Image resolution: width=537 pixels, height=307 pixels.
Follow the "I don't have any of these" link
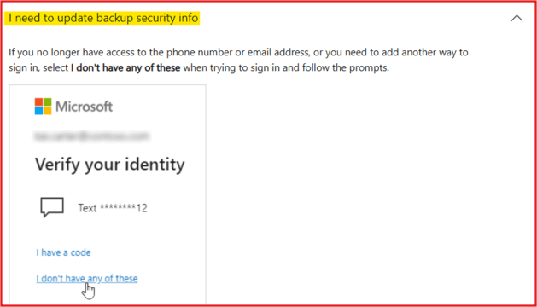pyautogui.click(x=87, y=279)
